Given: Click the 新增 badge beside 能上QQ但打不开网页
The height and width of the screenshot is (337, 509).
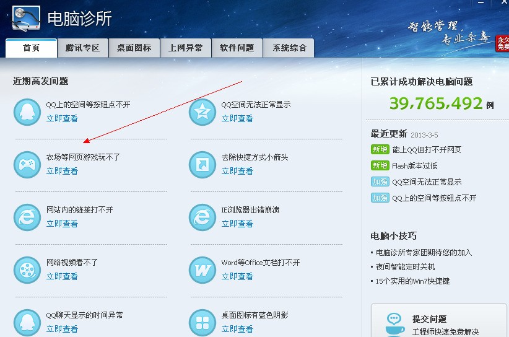Looking at the screenshot, I should 380,149.
